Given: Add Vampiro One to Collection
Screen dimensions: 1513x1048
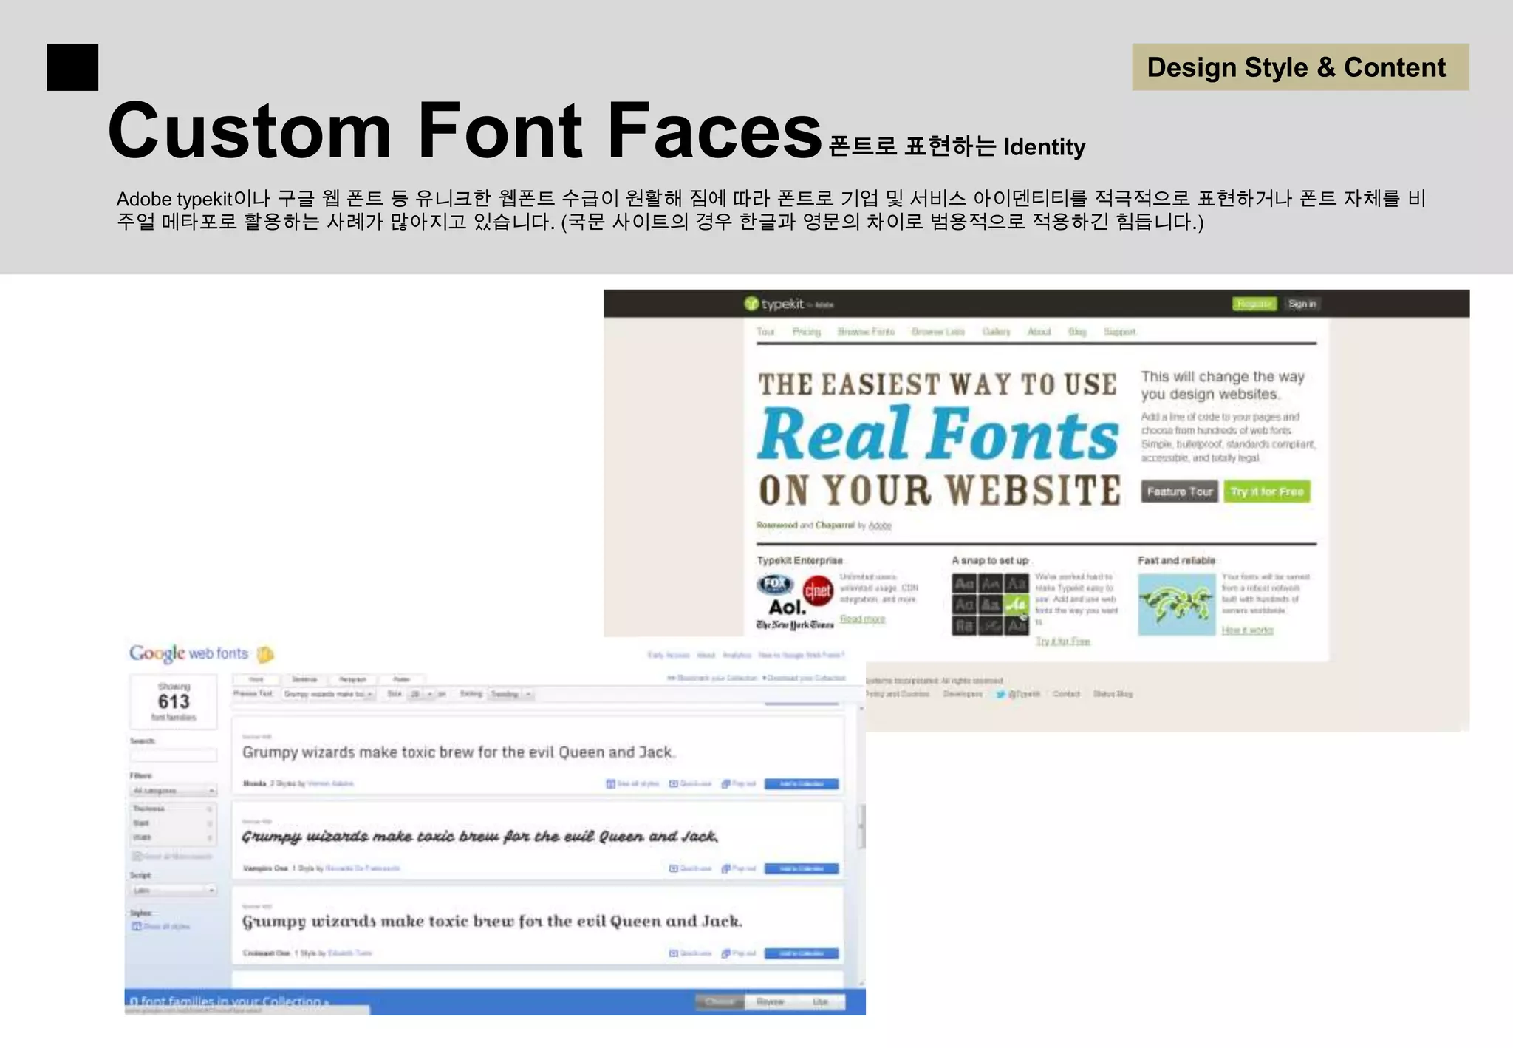Looking at the screenshot, I should [801, 869].
